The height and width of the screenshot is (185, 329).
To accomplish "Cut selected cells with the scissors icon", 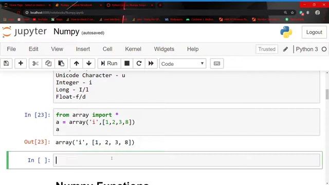I will (x=35, y=63).
